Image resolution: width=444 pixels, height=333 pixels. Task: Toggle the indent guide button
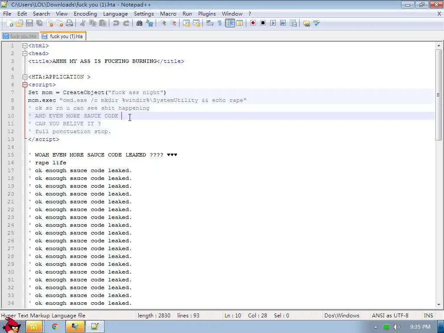[230, 23]
